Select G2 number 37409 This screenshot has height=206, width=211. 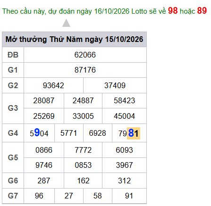tap(115, 85)
